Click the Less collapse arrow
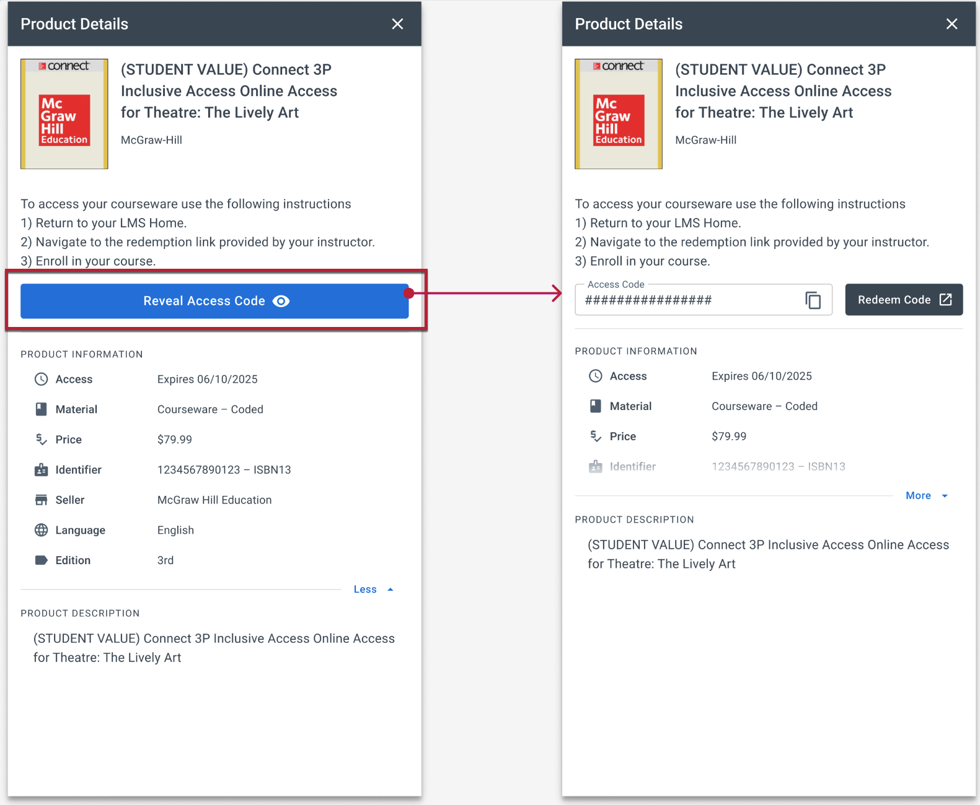 click(391, 590)
